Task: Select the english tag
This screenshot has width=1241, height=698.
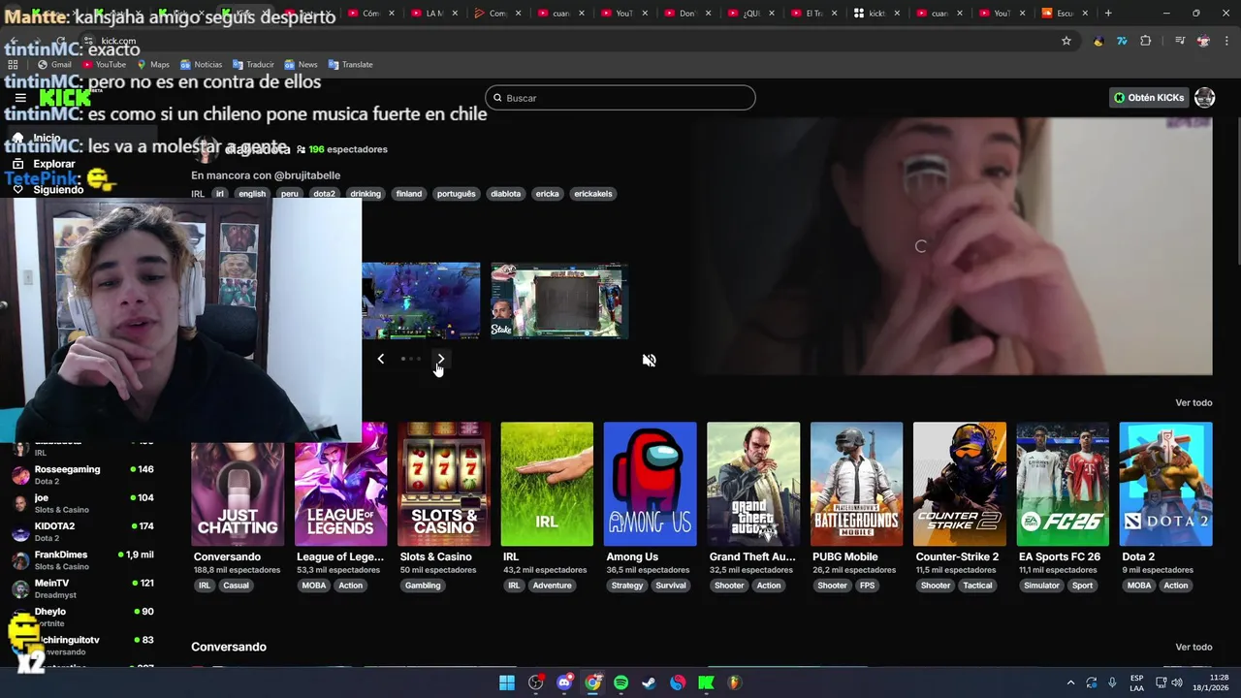Action: (252, 194)
